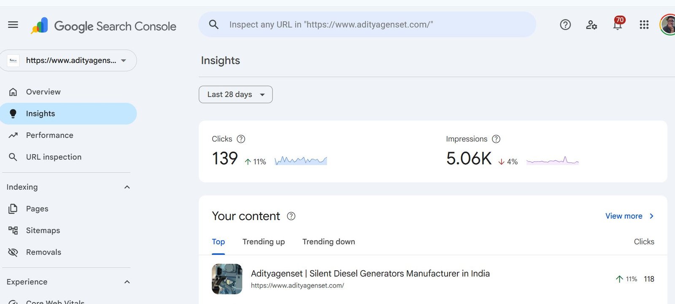Click the Insights page heading
Image resolution: width=675 pixels, height=304 pixels.
220,60
